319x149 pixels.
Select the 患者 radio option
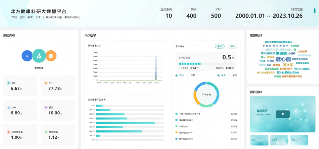219,76
